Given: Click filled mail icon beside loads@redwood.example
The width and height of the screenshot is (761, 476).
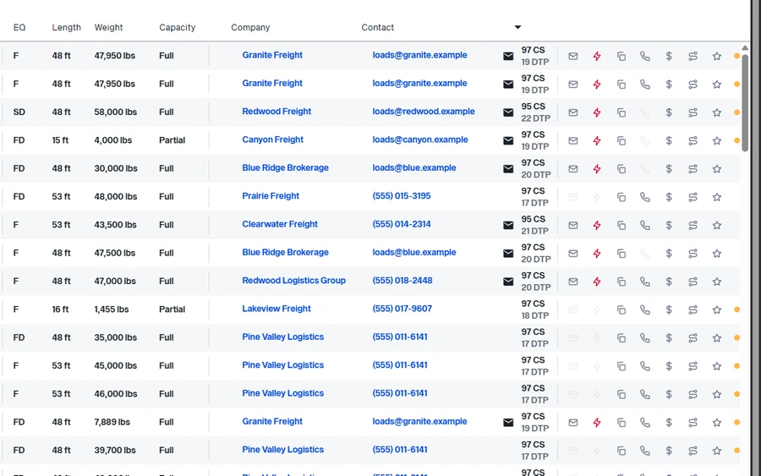Looking at the screenshot, I should (508, 112).
